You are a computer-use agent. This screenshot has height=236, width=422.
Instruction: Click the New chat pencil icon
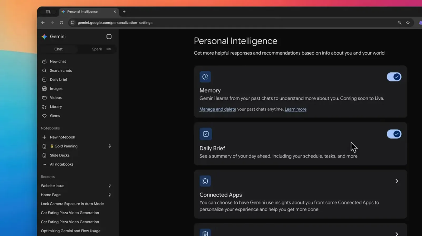coord(44,61)
